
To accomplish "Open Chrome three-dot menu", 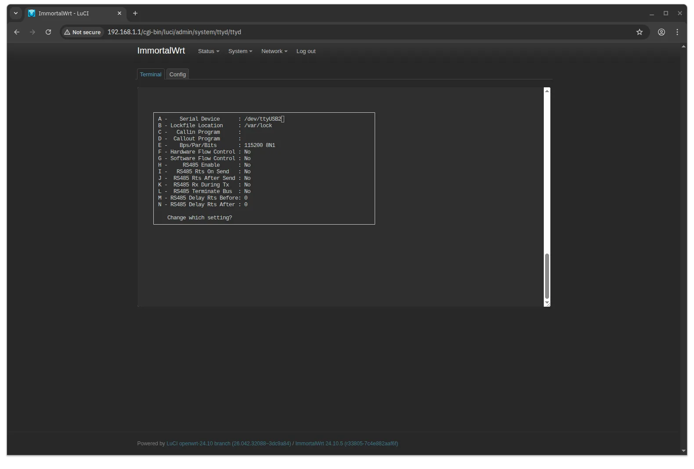I will (x=677, y=32).
